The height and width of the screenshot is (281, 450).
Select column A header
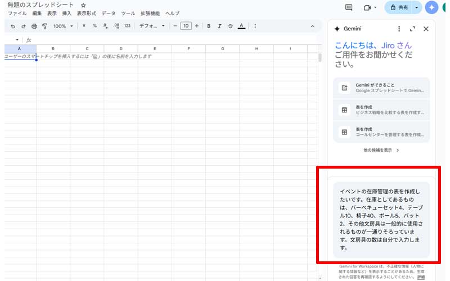click(20, 49)
